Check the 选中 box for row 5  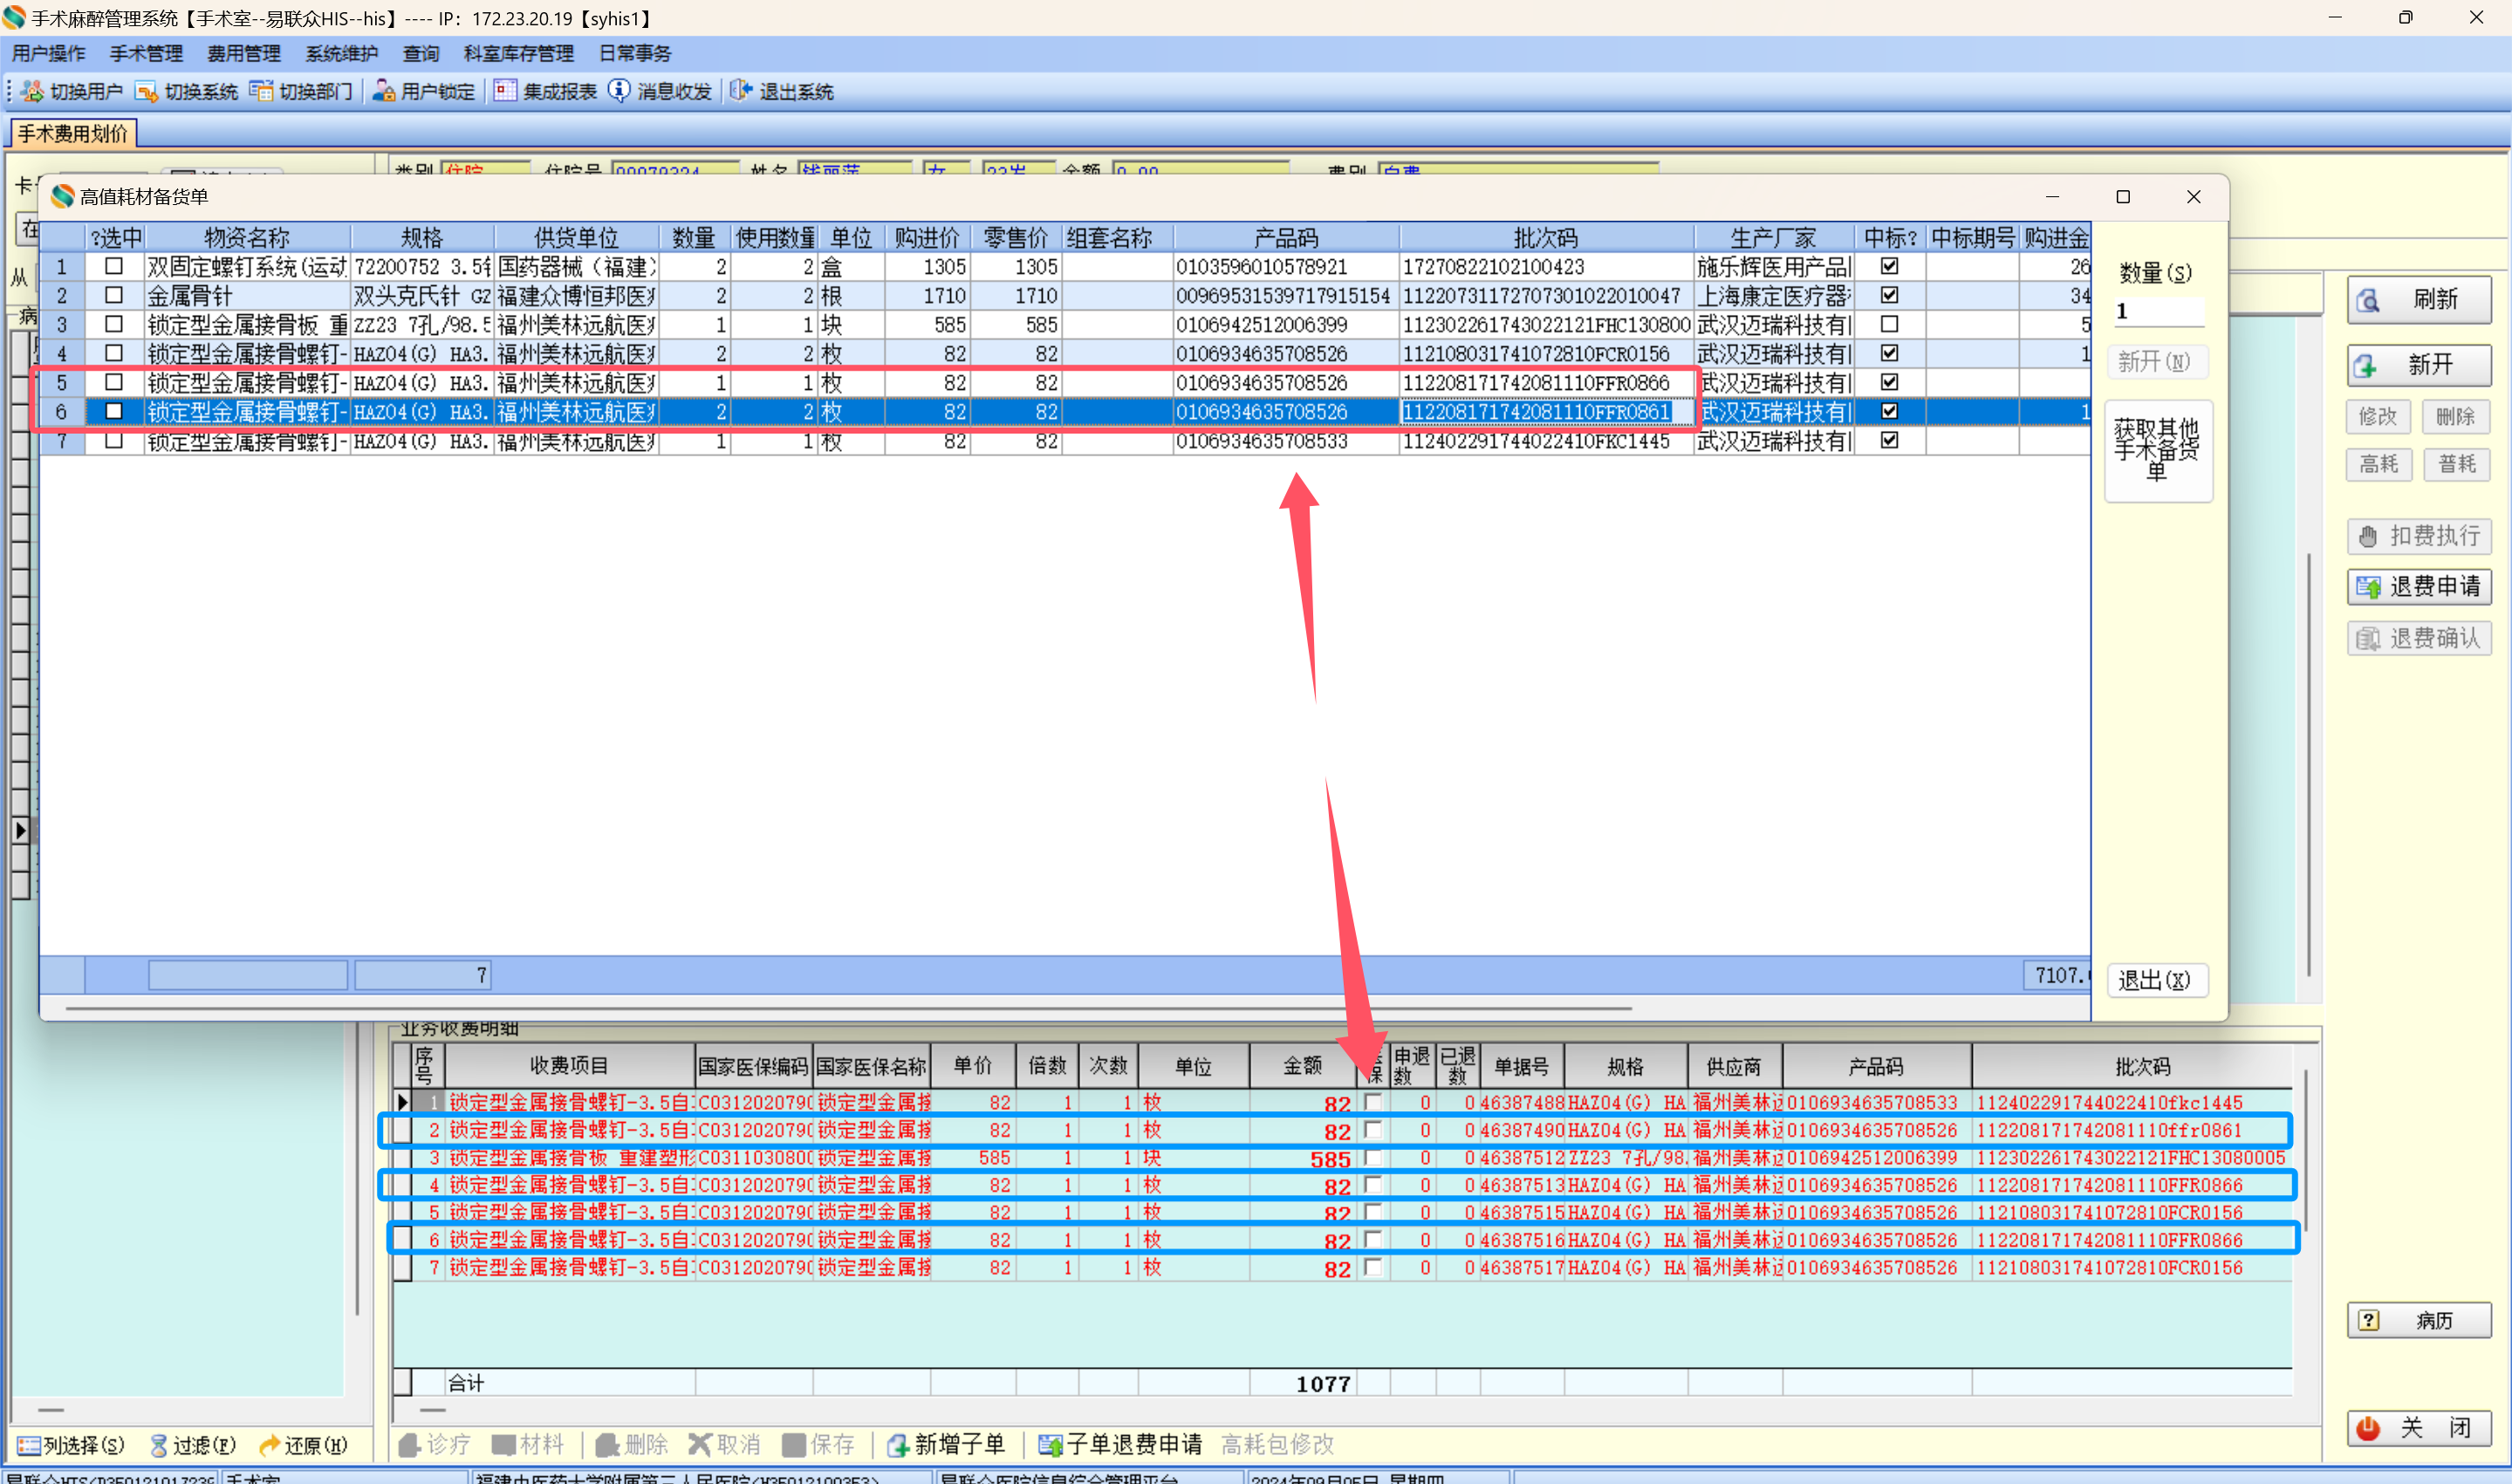pyautogui.click(x=114, y=382)
